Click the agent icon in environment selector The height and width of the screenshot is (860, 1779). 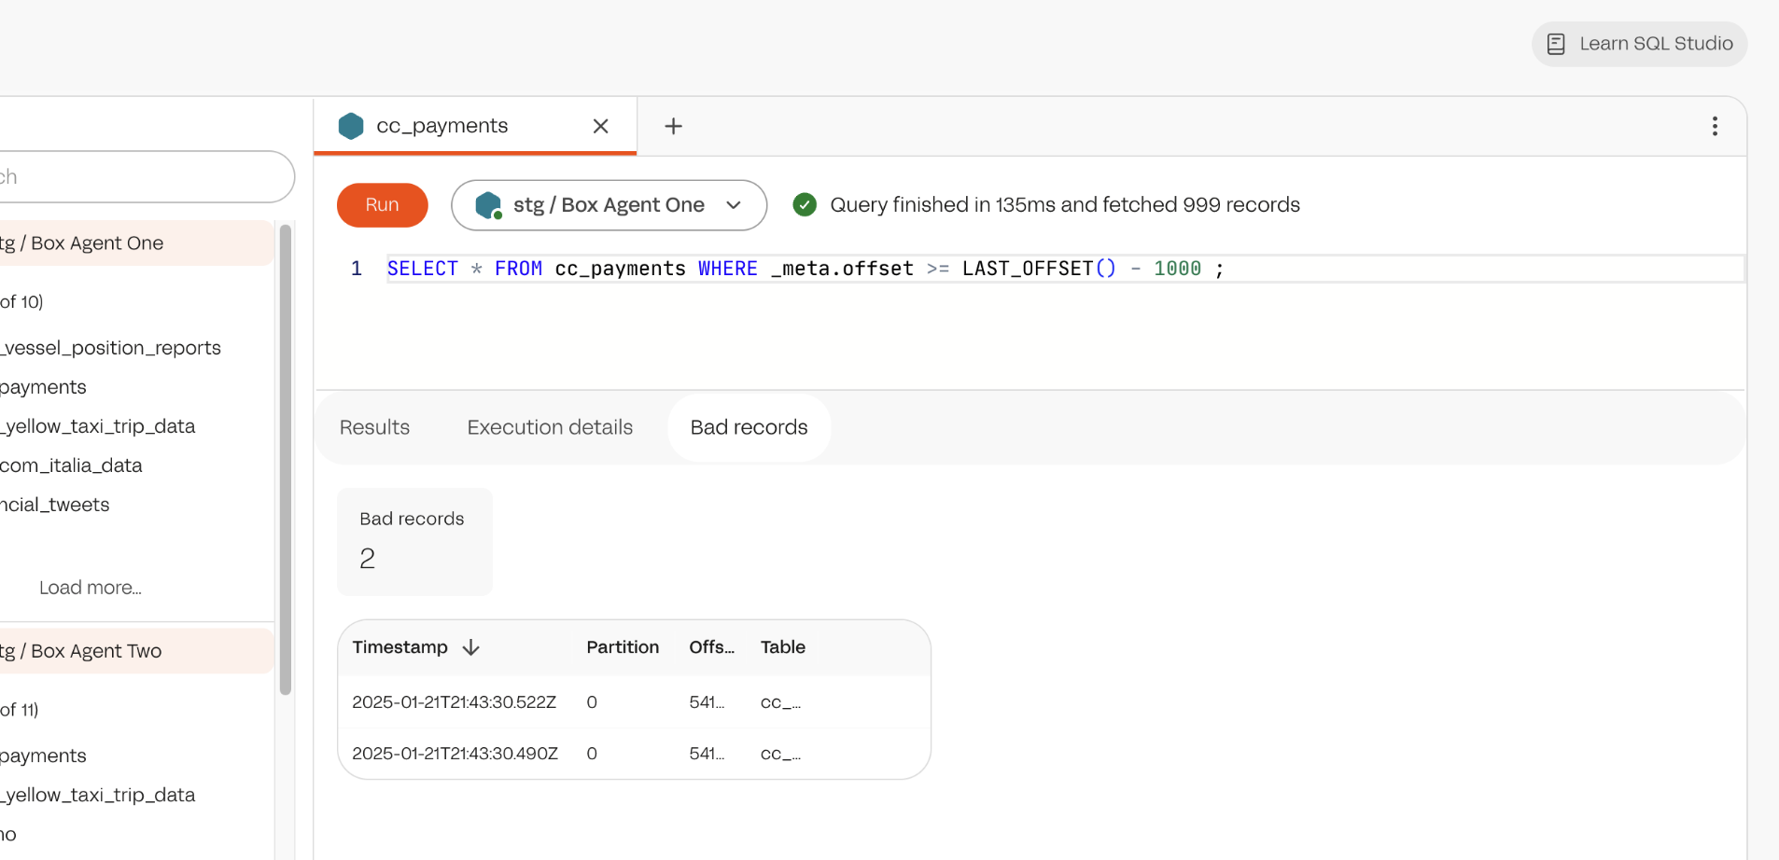(488, 205)
